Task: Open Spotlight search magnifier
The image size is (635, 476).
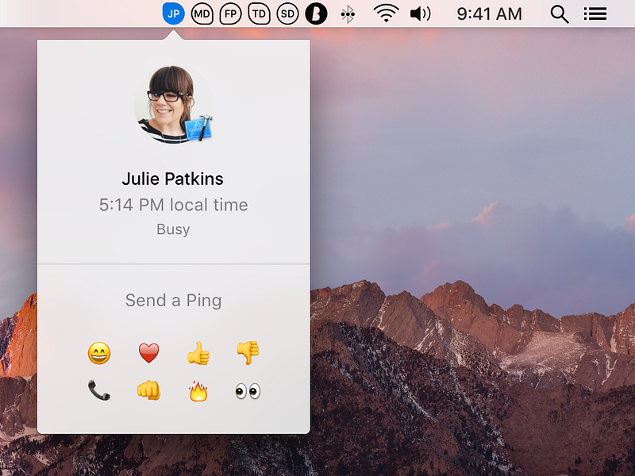Action: point(560,14)
